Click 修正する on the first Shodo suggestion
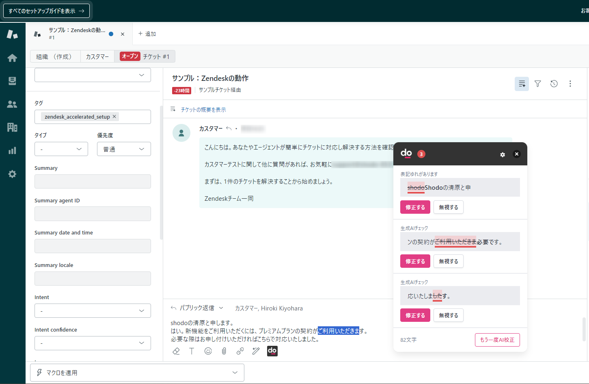The image size is (589, 384). point(415,207)
